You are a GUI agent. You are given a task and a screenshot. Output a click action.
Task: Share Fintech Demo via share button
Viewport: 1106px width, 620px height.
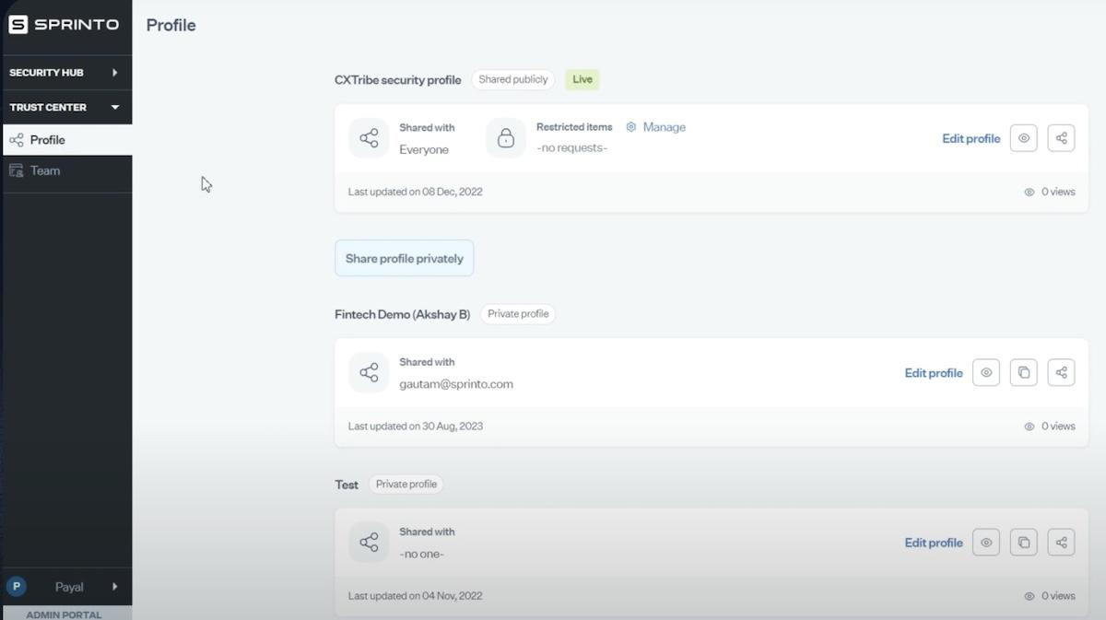pyautogui.click(x=1061, y=372)
